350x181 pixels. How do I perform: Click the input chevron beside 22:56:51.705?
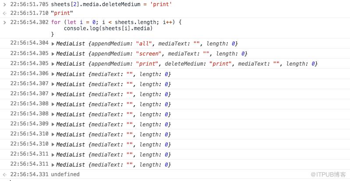click(4, 4)
